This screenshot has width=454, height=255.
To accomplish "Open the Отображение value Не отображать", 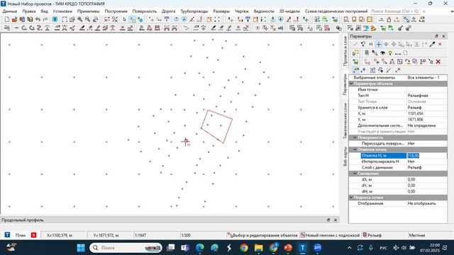I will tap(427, 203).
